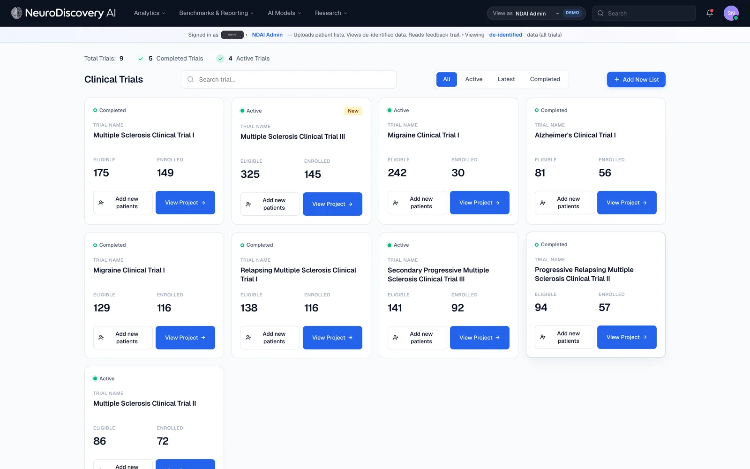Click the DEMO badge in header
The height and width of the screenshot is (469, 750).
pos(572,13)
